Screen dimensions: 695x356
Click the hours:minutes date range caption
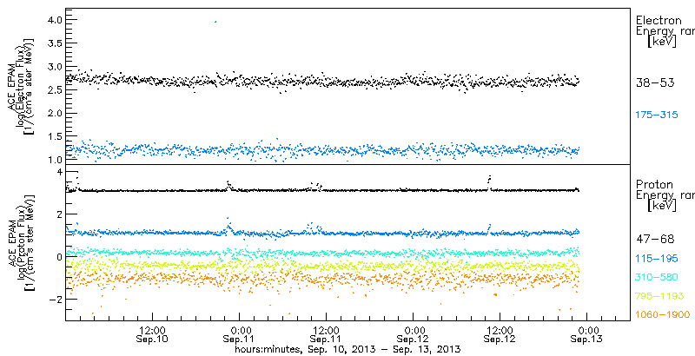348,349
